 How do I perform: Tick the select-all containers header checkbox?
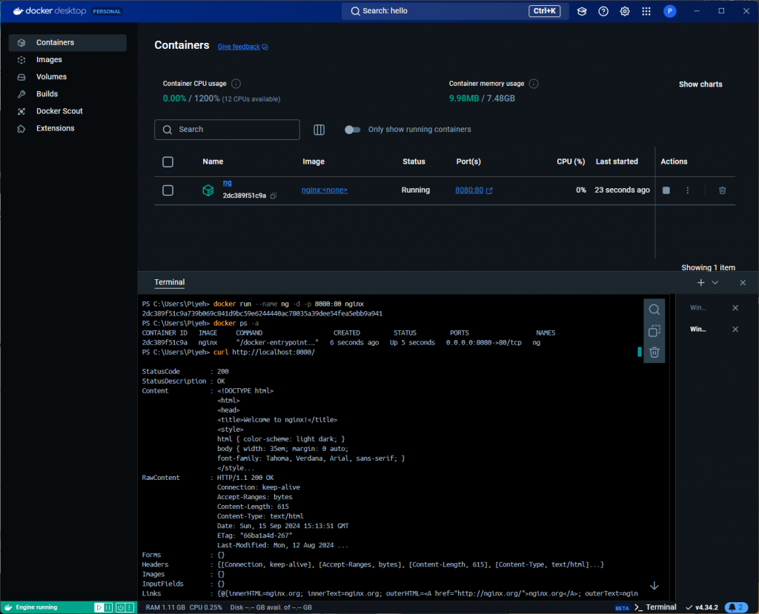[168, 162]
